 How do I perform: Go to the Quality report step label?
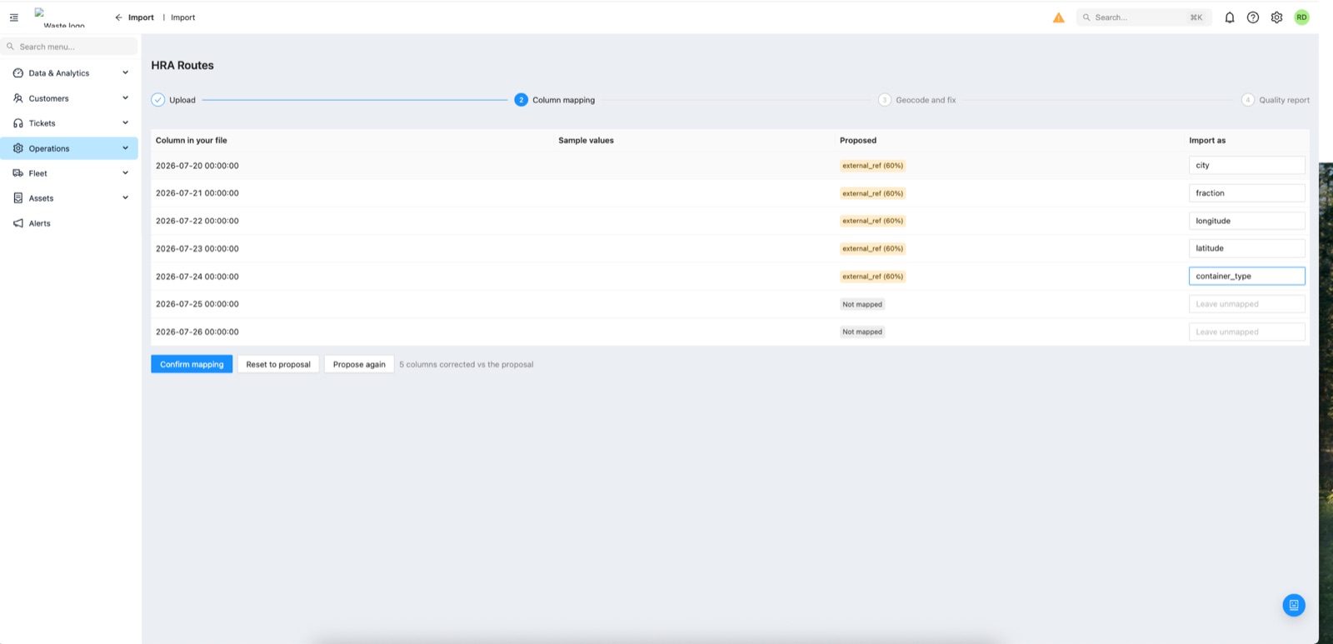pos(1284,100)
